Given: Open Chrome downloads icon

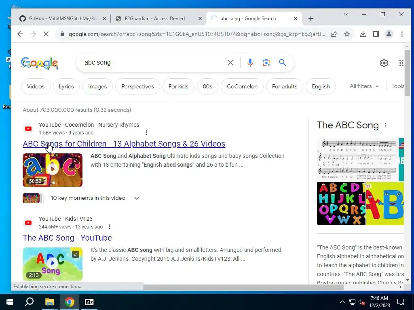Looking at the screenshot, I should (x=363, y=34).
